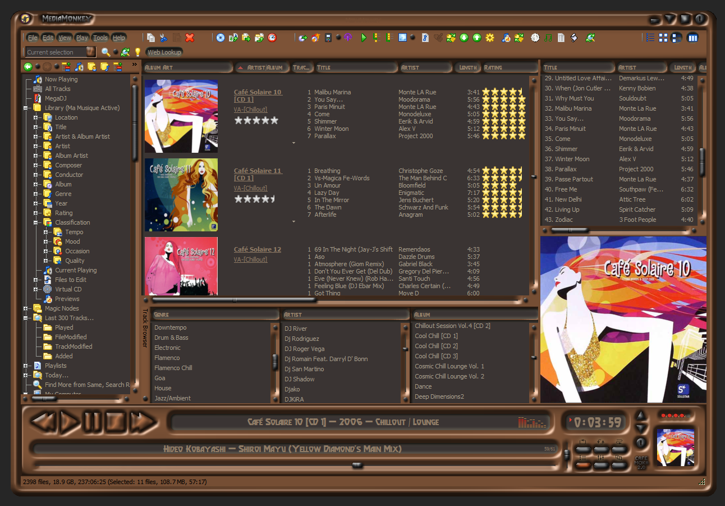Viewport: 725px width, 506px height.
Task: Click the yellow lightbulb icon
Action: pos(137,52)
